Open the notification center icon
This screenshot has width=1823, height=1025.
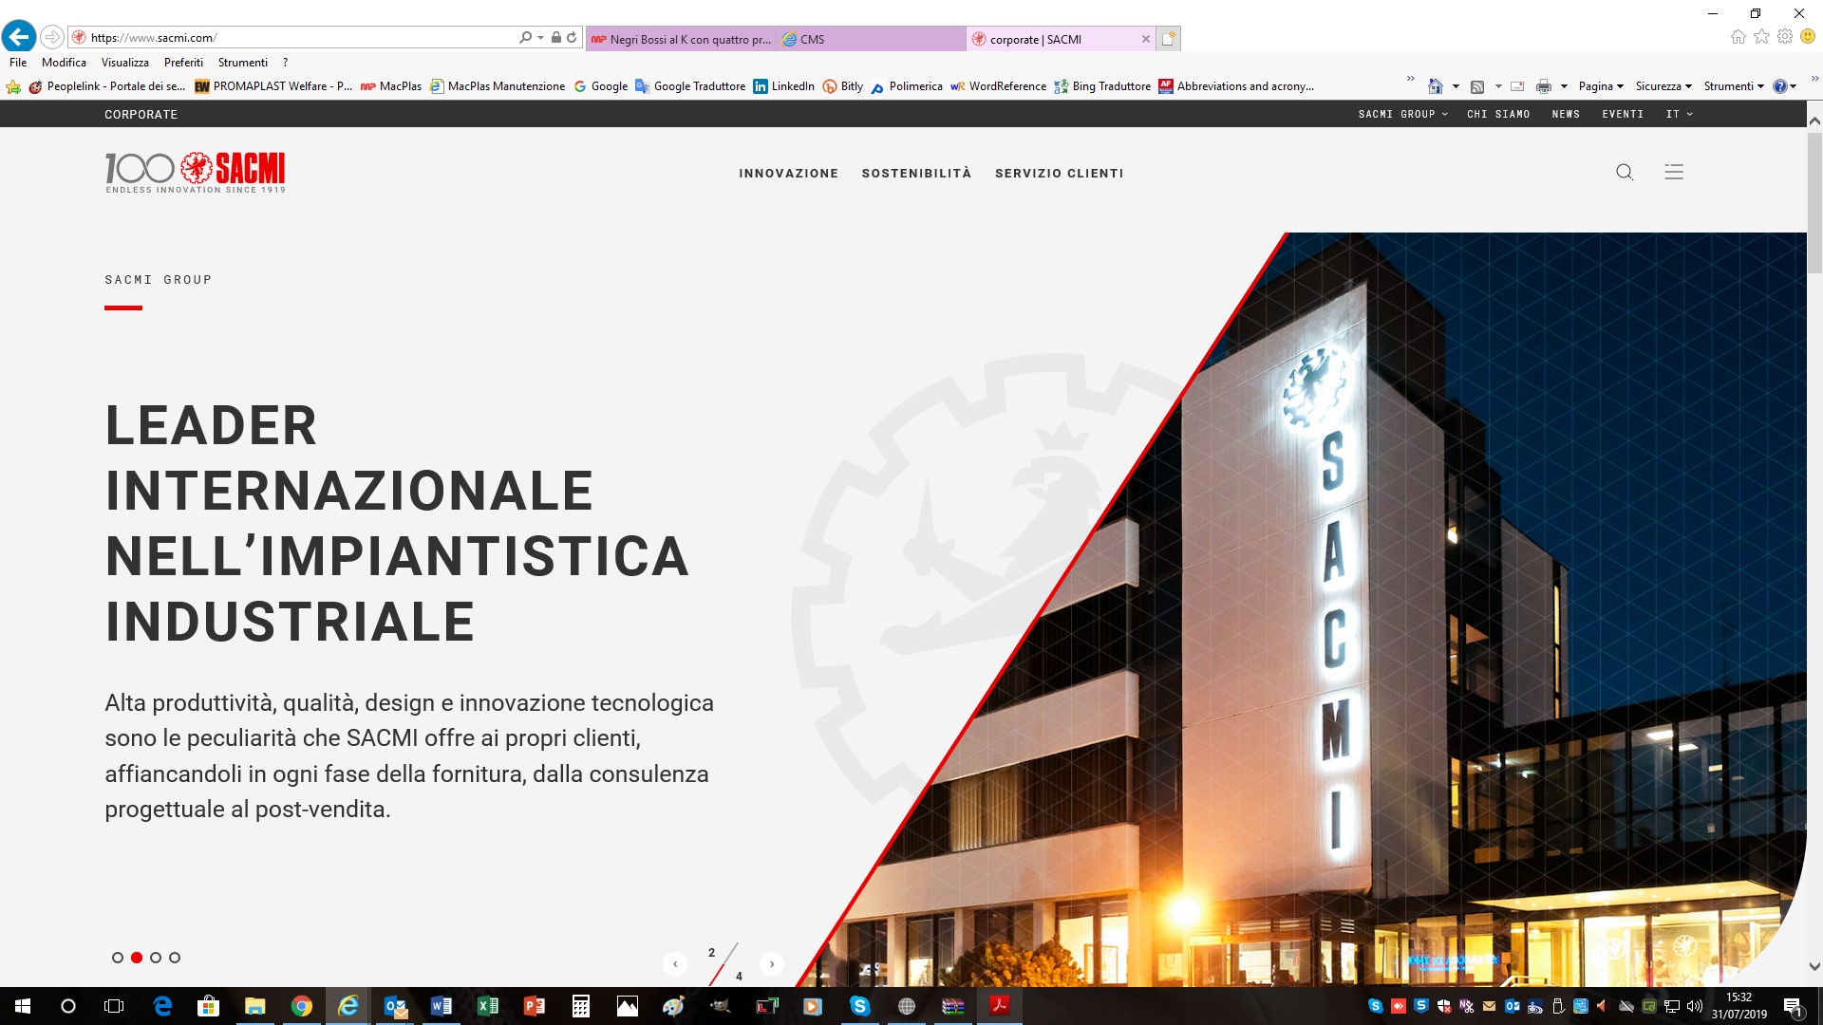pyautogui.click(x=1793, y=1006)
